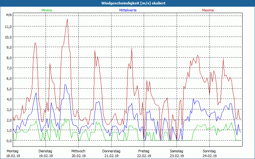255x159 pixels.
Task: Click the 0,0 baseline axis label
Action: point(9,141)
